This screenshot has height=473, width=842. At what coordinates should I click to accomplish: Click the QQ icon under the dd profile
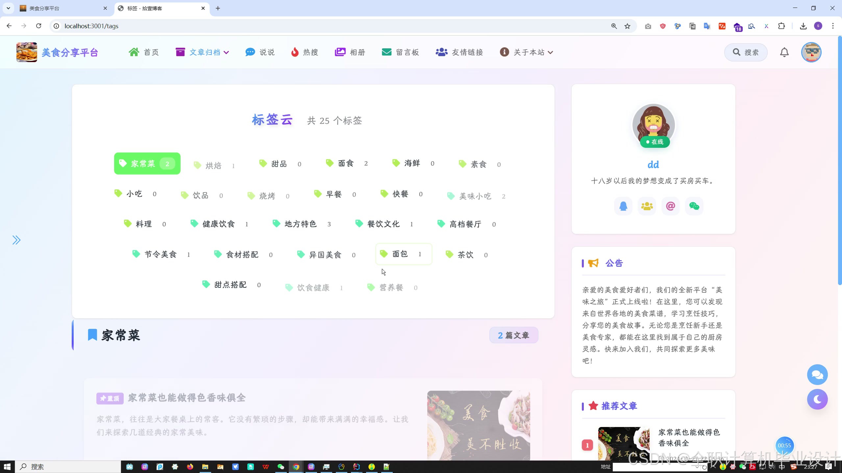623,206
